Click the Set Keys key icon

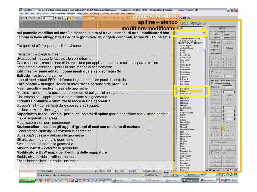[x=166, y=173]
